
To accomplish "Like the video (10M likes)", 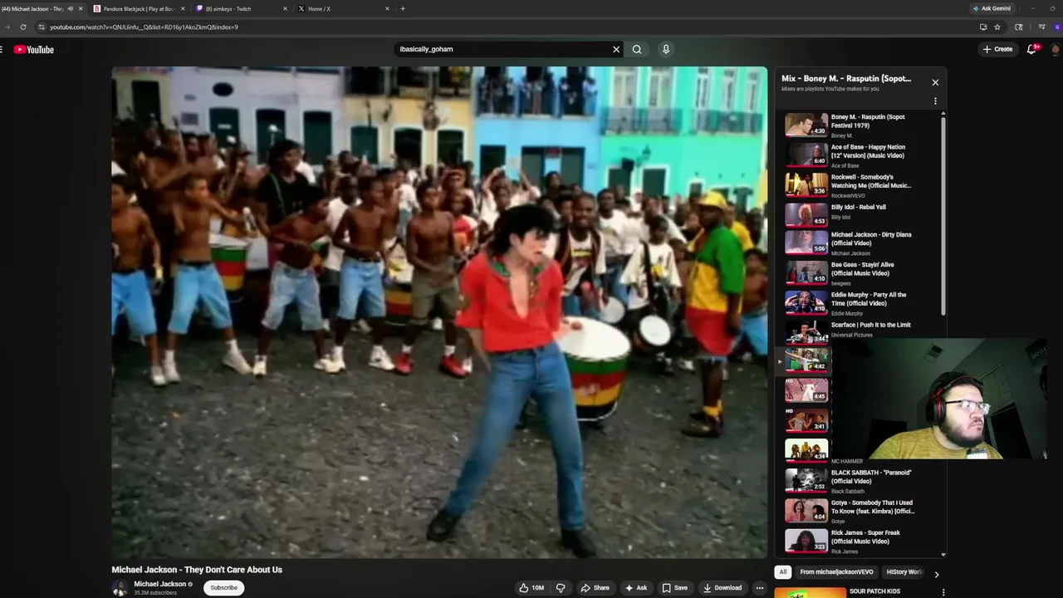I will coord(531,588).
